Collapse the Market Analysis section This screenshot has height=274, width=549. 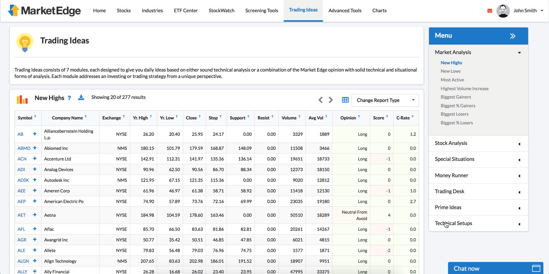point(519,53)
